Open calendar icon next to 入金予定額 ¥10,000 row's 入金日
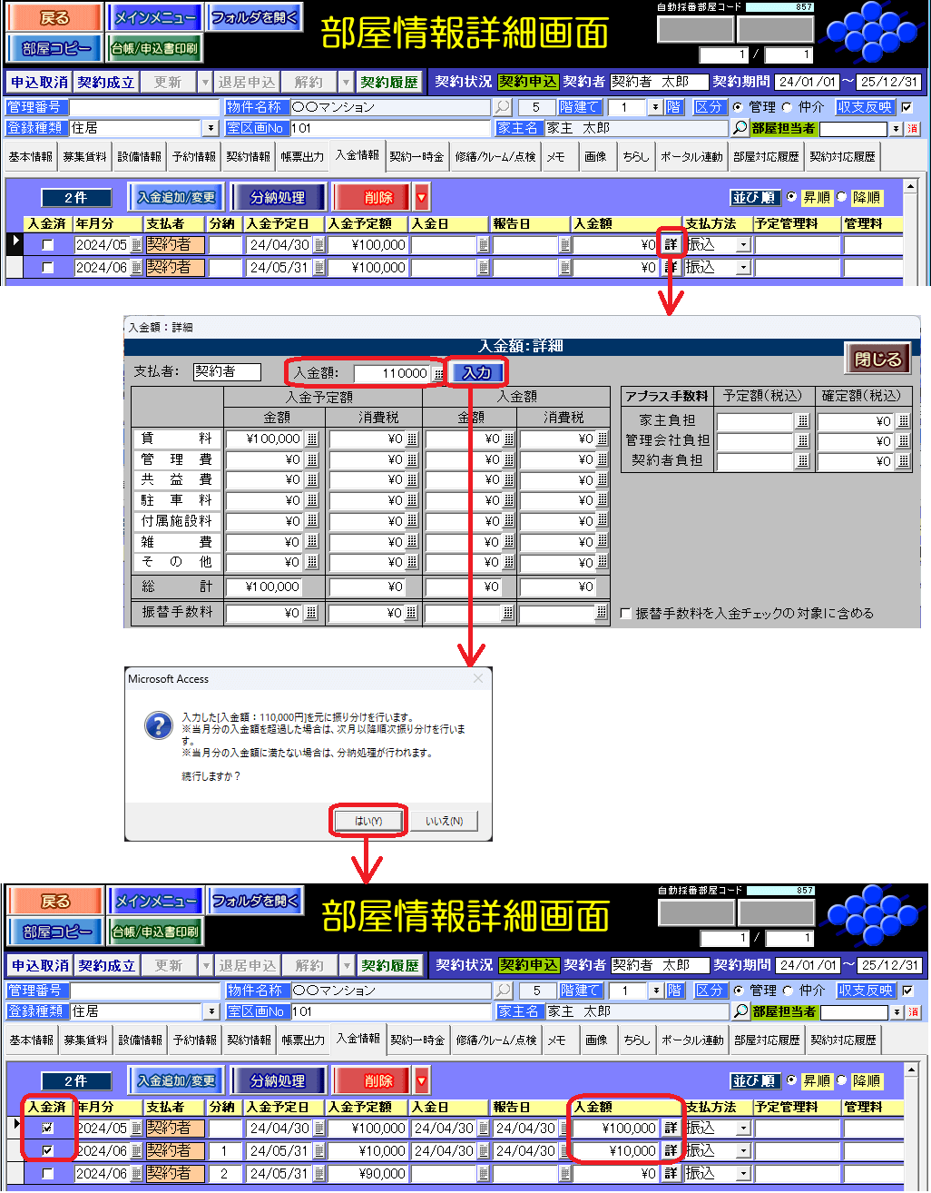 pyautogui.click(x=483, y=1150)
